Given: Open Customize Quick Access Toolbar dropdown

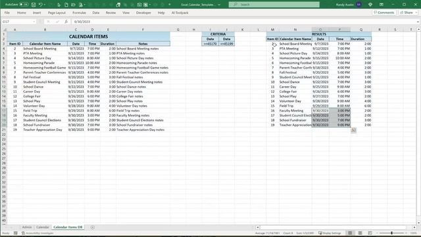Looking at the screenshot, I should (170, 5).
